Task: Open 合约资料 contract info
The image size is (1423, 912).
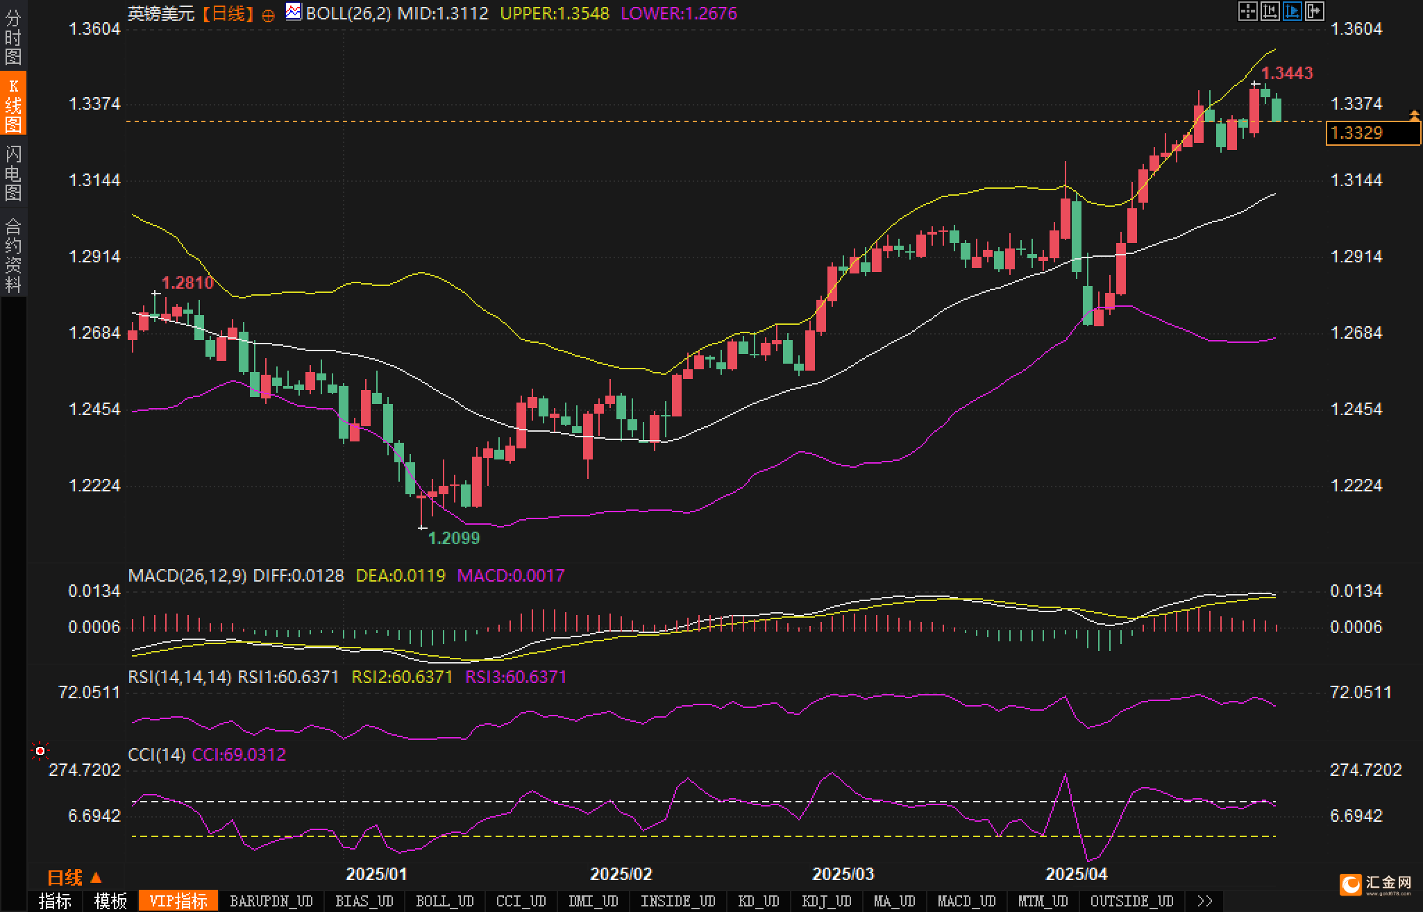Action: pos(13,254)
